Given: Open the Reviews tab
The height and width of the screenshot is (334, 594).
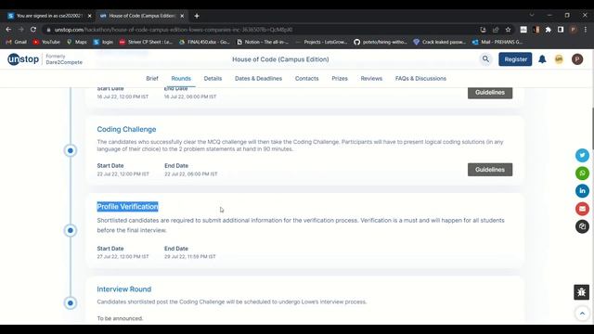Looking at the screenshot, I should pyautogui.click(x=371, y=78).
